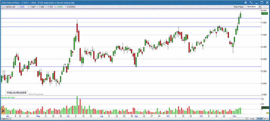The height and width of the screenshot is (121, 270).
Task: Click the Set date axis label
Action: 168,116
